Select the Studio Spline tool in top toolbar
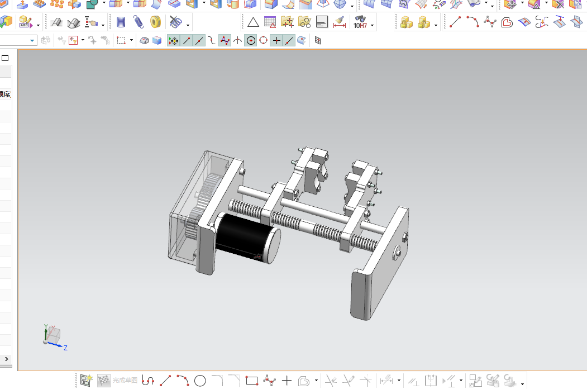Viewport: 587px width, 389px height. point(490,22)
